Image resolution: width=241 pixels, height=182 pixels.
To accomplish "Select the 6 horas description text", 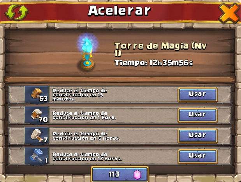I will point(86,136).
